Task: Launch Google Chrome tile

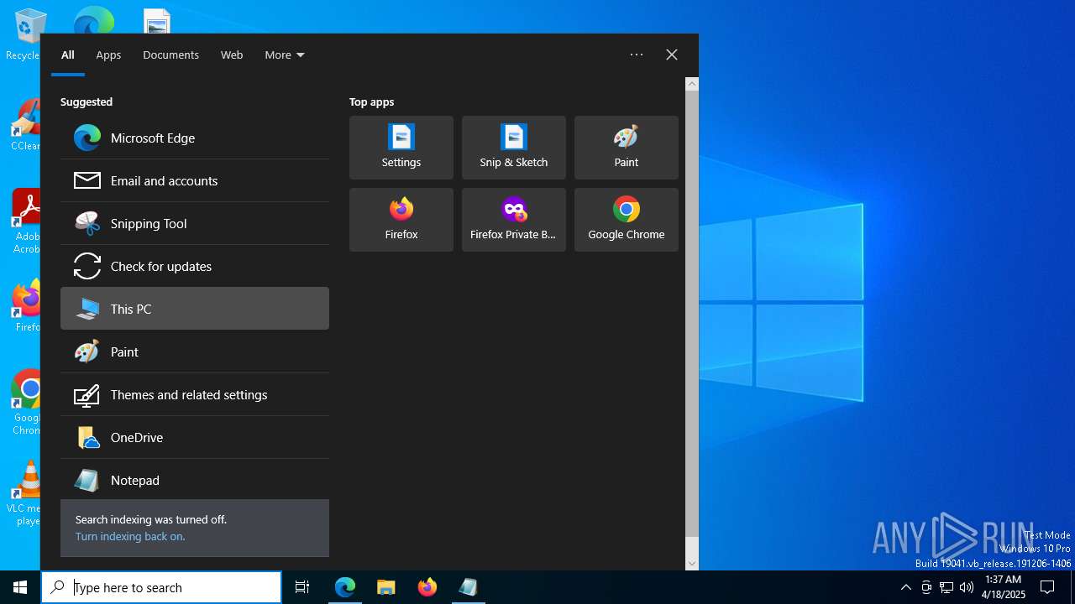Action: [627, 220]
